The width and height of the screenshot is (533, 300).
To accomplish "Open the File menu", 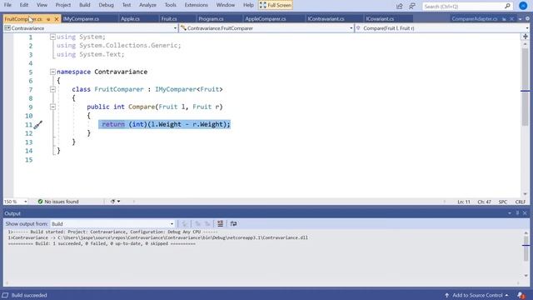I will coord(7,5).
